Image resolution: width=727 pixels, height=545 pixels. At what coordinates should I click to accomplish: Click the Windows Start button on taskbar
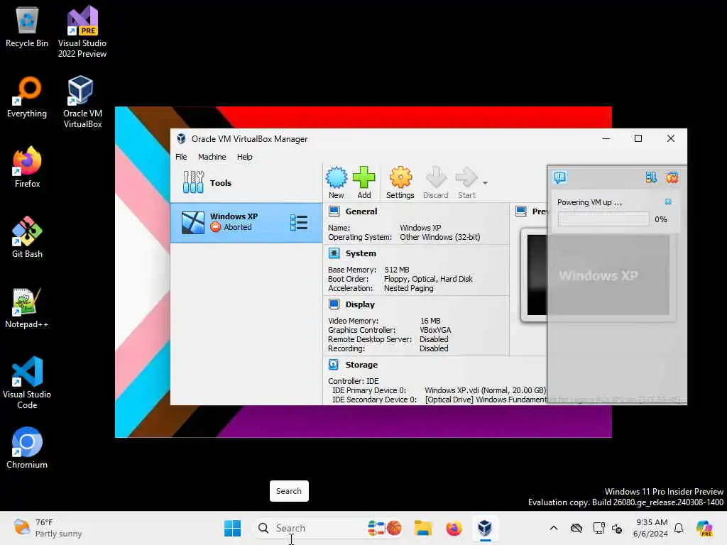tap(232, 528)
